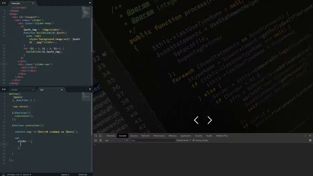Open the Network tab in DevTools
This screenshot has height=176, width=313.
coord(145,136)
